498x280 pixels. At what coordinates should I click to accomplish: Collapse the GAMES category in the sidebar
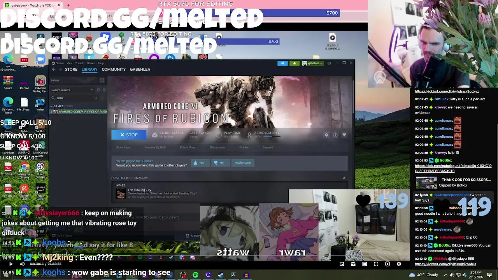[x=58, y=106]
